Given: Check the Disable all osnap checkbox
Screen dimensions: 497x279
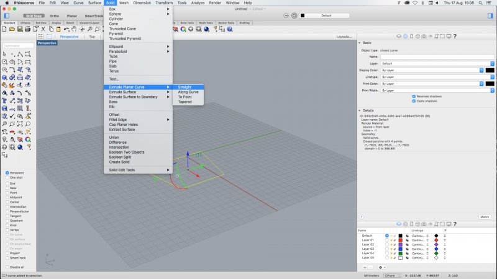Looking at the screenshot, I should pos(7,267).
